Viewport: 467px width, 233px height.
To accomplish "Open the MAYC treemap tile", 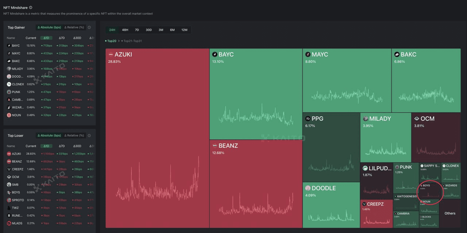I will point(347,80).
